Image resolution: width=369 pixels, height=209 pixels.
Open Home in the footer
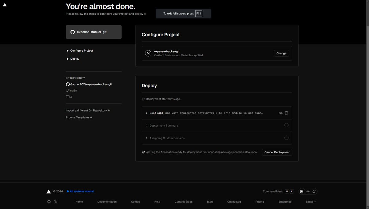pyautogui.click(x=79, y=202)
